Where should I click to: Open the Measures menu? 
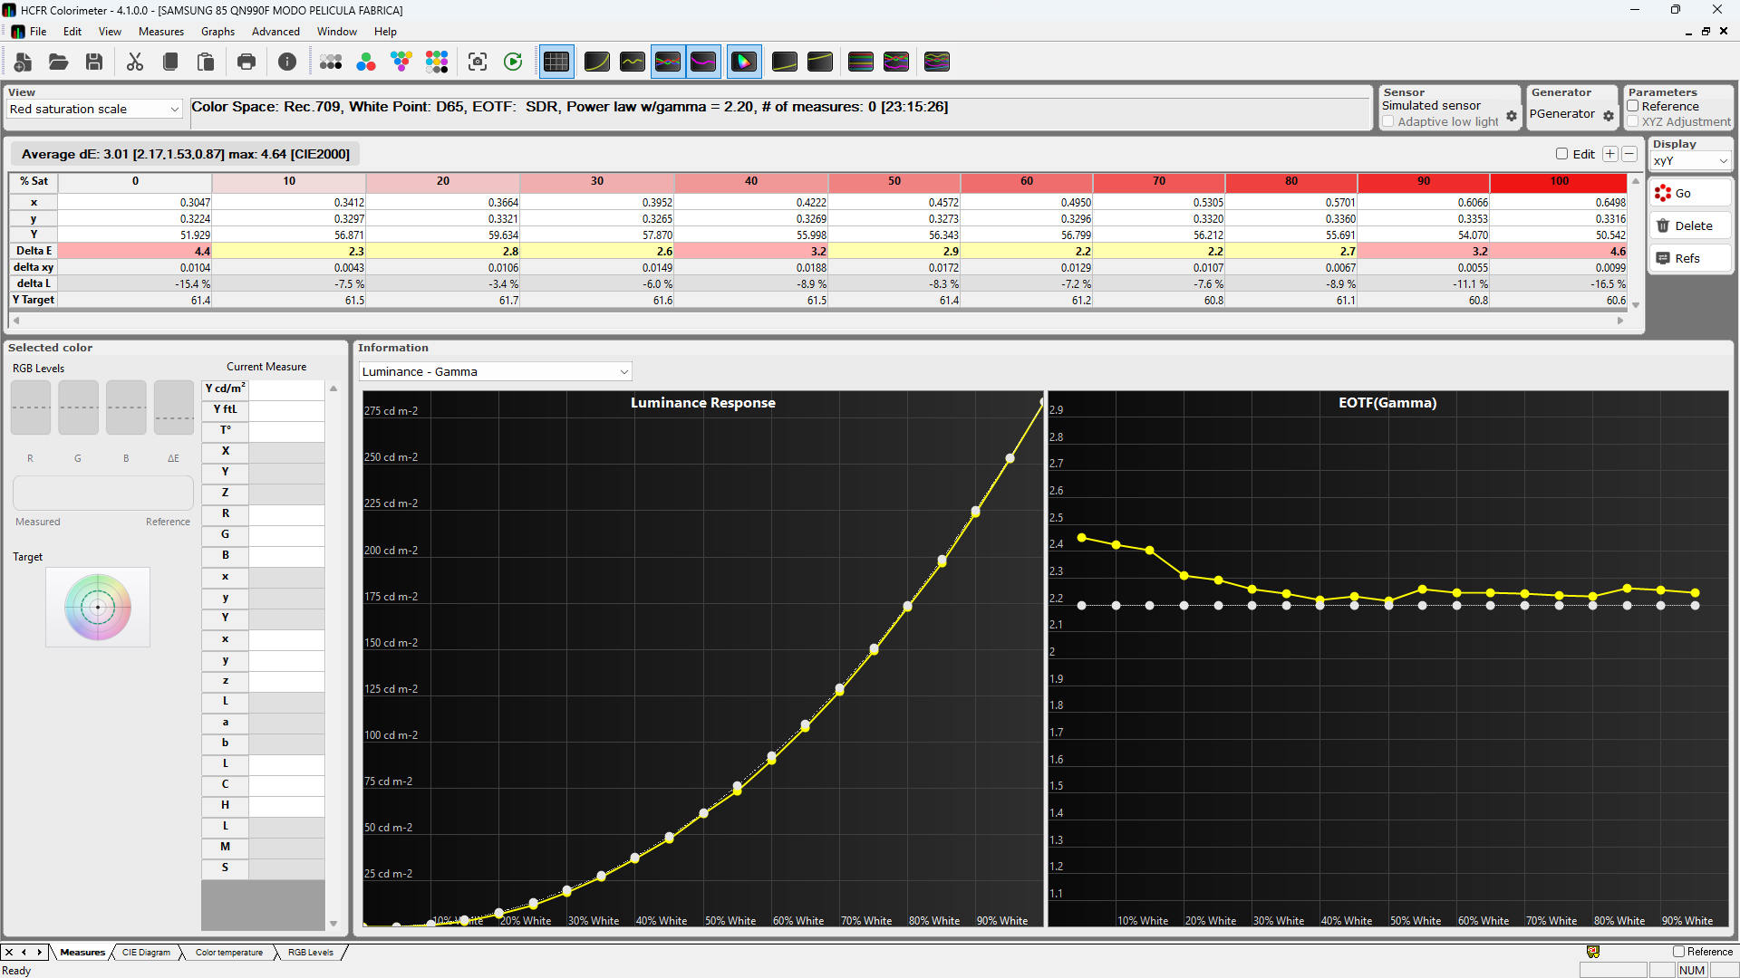point(160,32)
